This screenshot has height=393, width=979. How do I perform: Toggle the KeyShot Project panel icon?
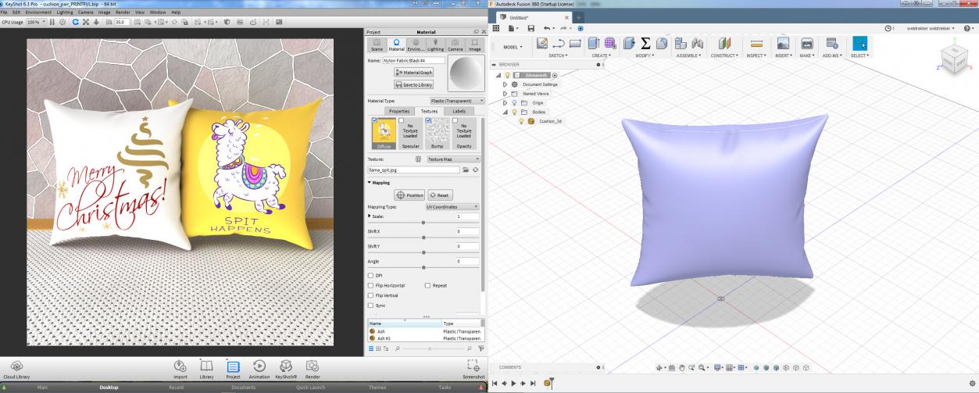pos(233,366)
